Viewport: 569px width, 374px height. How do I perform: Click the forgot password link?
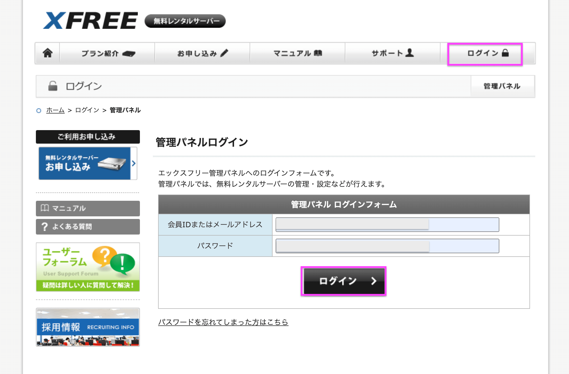tap(223, 322)
